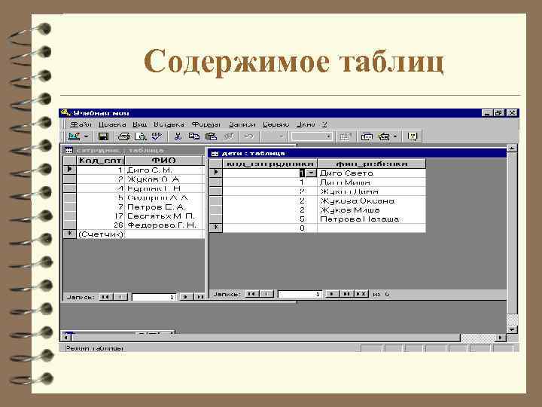This screenshot has width=542, height=407.
Task: Click the Copy icon in toolbar
Action: [x=194, y=136]
